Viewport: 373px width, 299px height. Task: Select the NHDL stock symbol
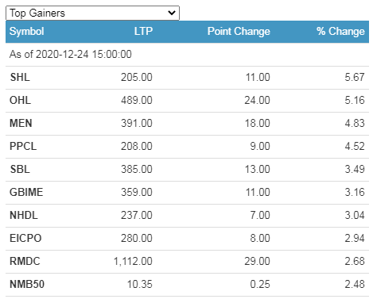[x=24, y=216]
